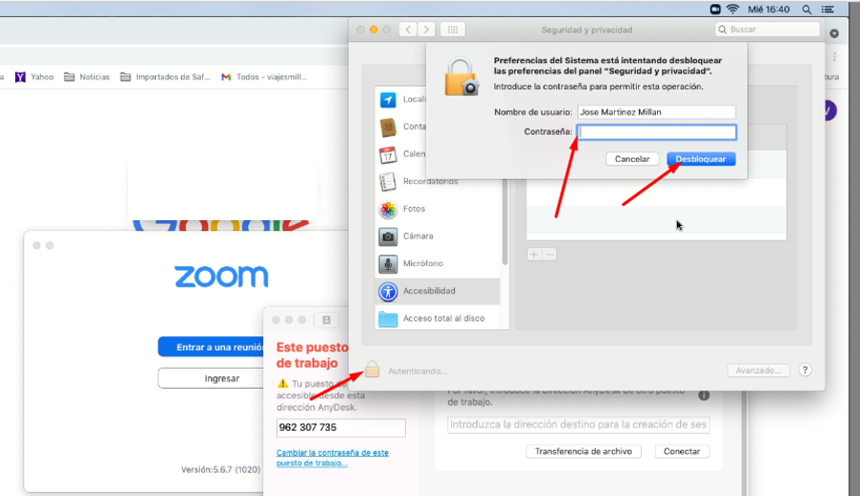Viewport: 860px width, 496px height.
Task: Open the Yahoo bookmark
Action: click(34, 78)
